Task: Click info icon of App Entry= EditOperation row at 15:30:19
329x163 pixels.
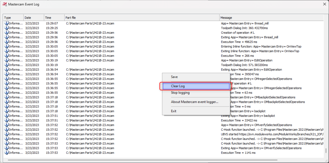Action: coord(6,60)
